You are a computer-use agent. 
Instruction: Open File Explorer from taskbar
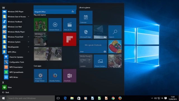[x=72, y=98]
